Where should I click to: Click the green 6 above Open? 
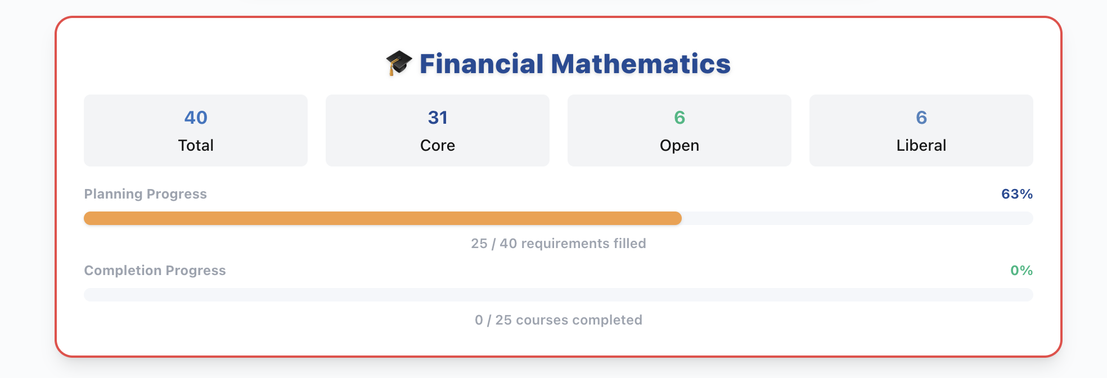click(679, 118)
